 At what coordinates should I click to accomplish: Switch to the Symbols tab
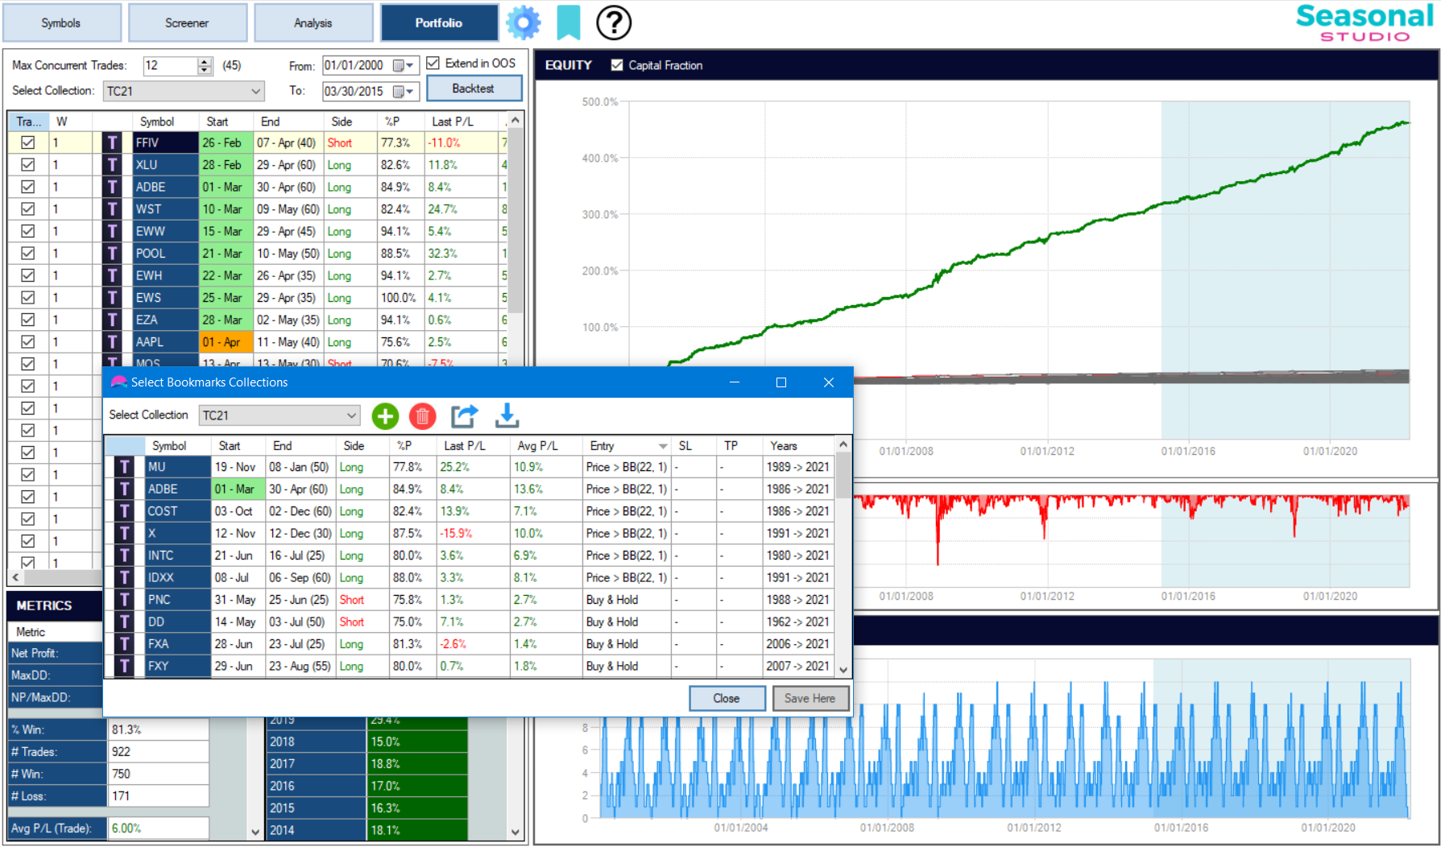[61, 23]
